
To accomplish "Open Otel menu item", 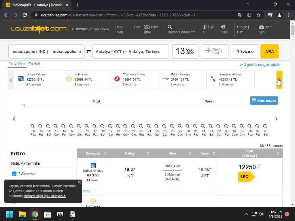I will pos(137,27).
